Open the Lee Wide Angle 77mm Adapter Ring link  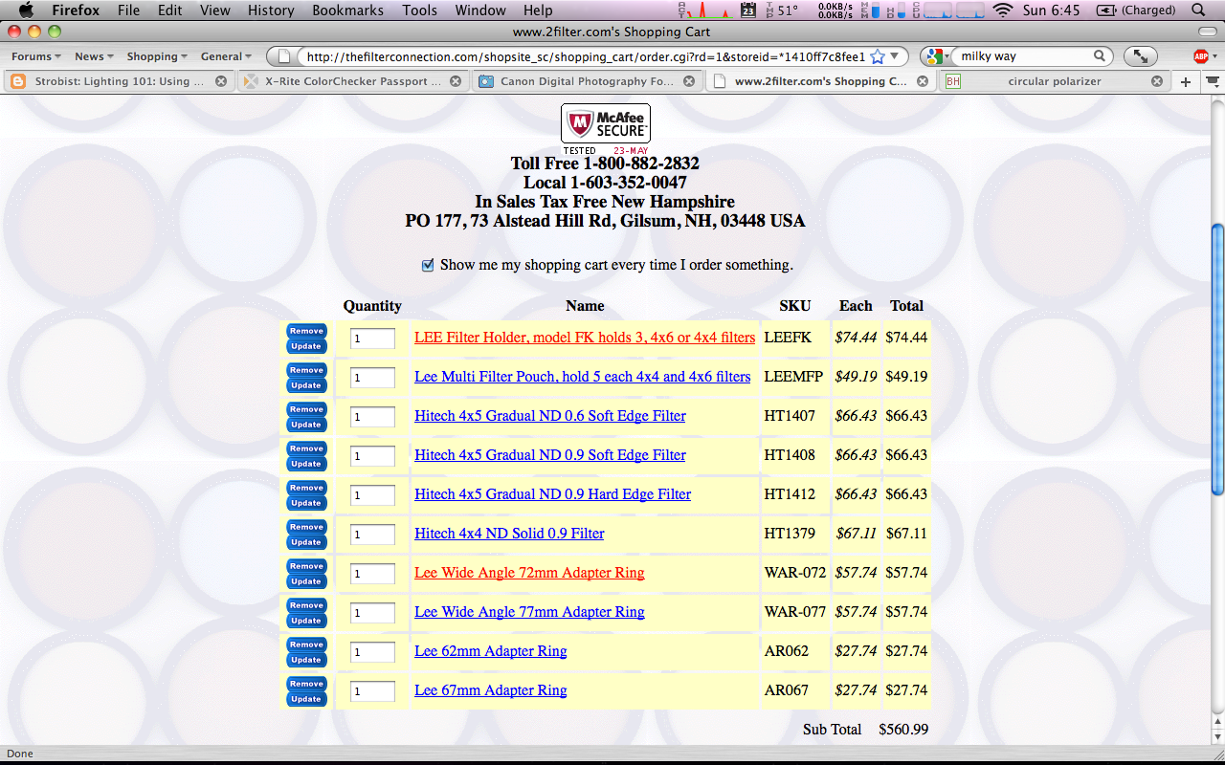tap(529, 612)
